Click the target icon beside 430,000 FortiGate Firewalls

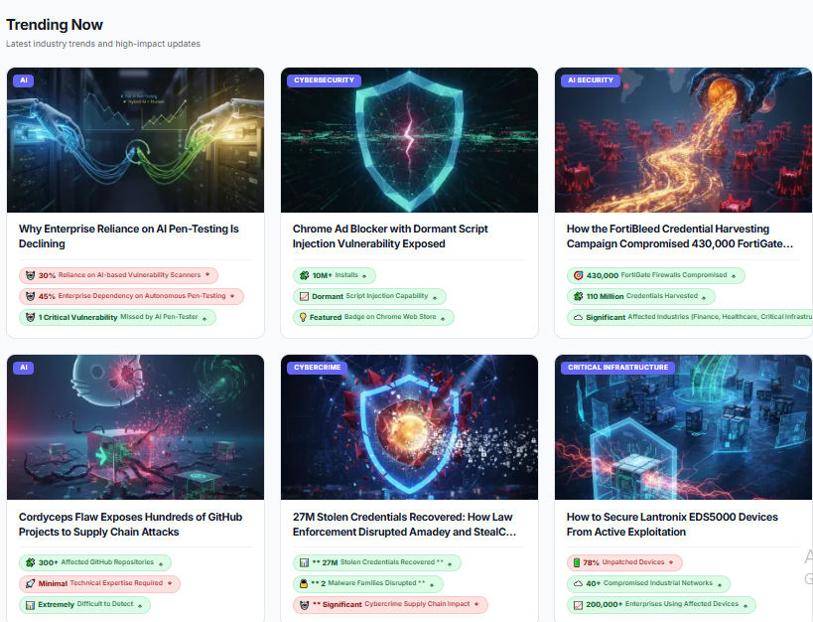pyautogui.click(x=578, y=275)
